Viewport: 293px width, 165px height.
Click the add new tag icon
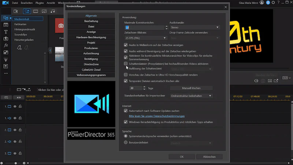(x=19, y=48)
